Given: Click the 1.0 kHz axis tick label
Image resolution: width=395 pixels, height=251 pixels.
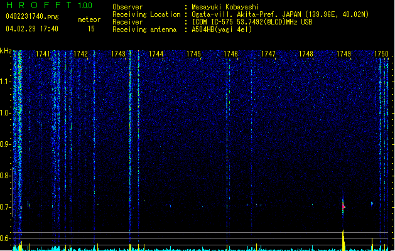Looking at the screenshot, I should 5,113.
